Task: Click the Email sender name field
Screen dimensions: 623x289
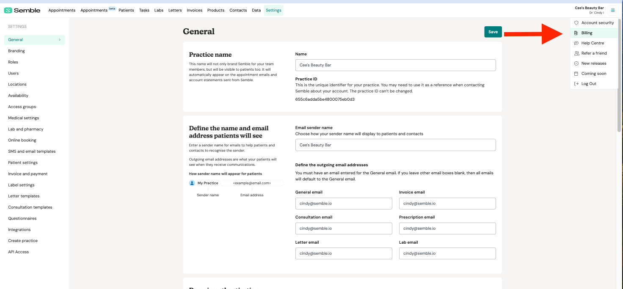Action: pos(395,145)
